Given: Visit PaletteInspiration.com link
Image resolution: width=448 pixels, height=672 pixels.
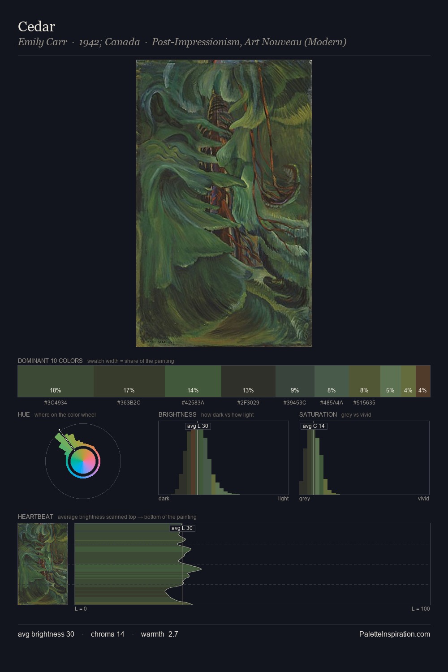Looking at the screenshot, I should coord(395,634).
